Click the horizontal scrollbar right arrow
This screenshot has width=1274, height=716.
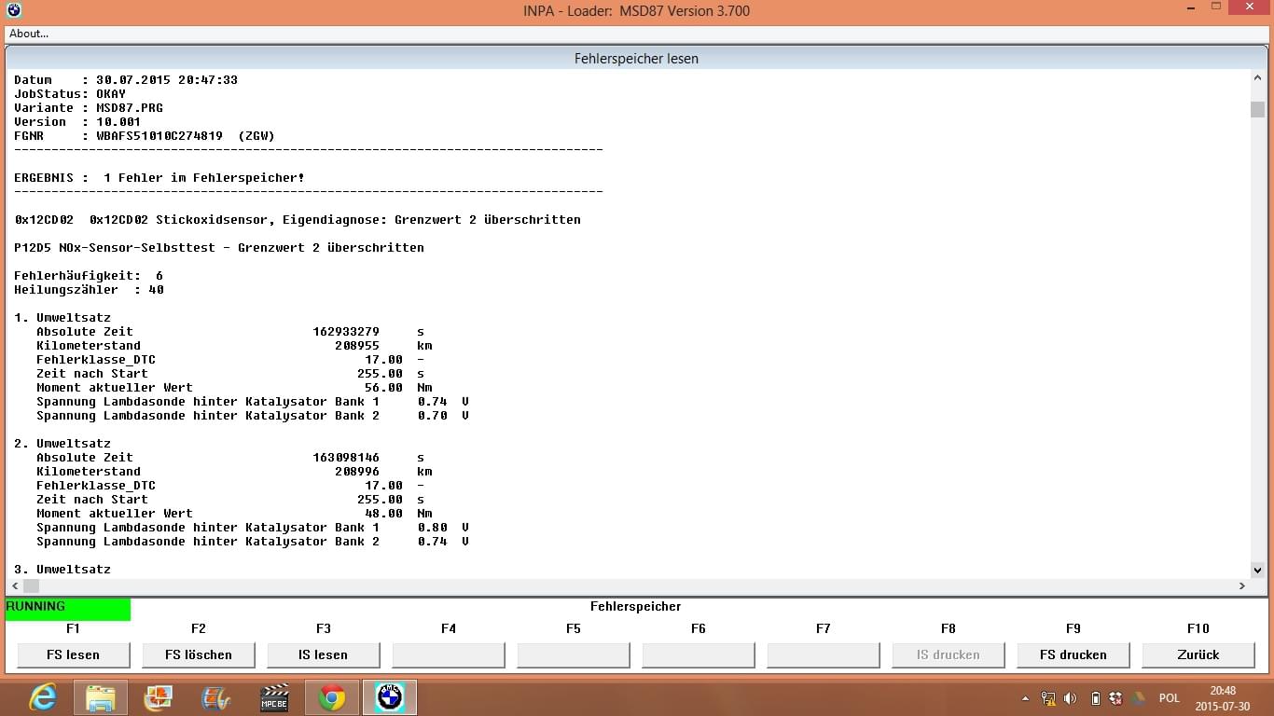tap(1241, 585)
